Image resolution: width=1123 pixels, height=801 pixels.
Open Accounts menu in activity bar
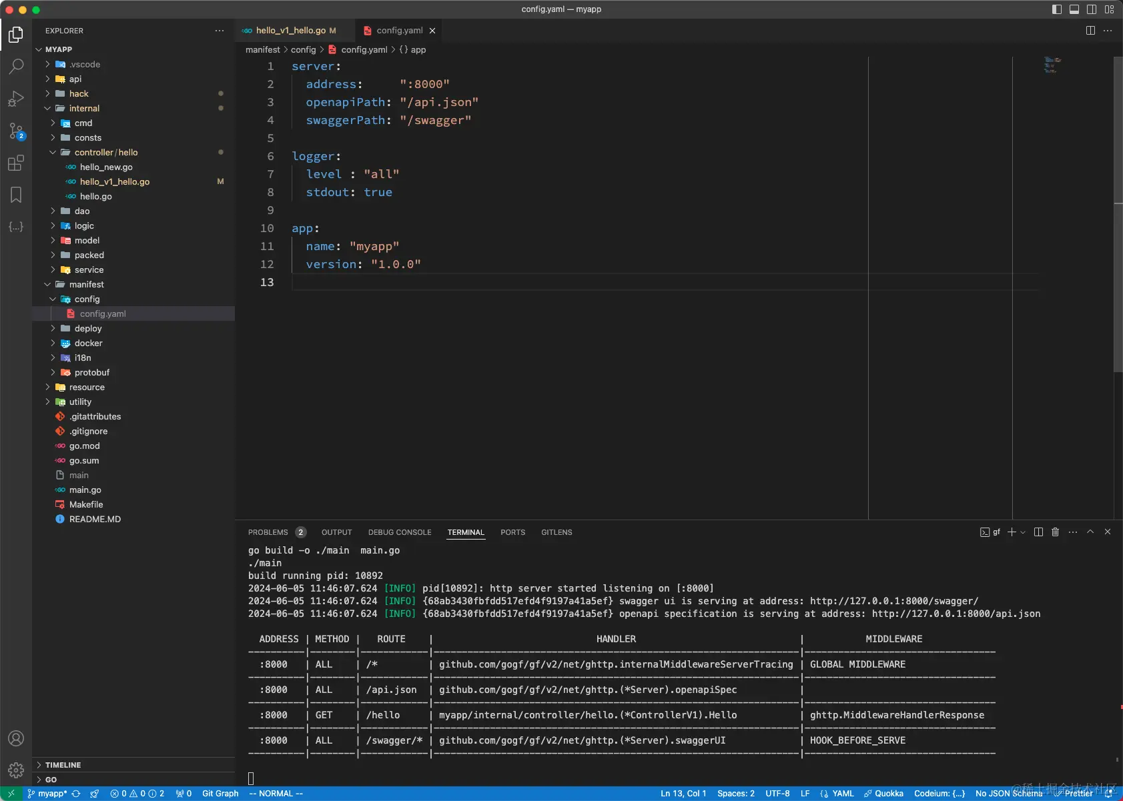[x=16, y=738]
